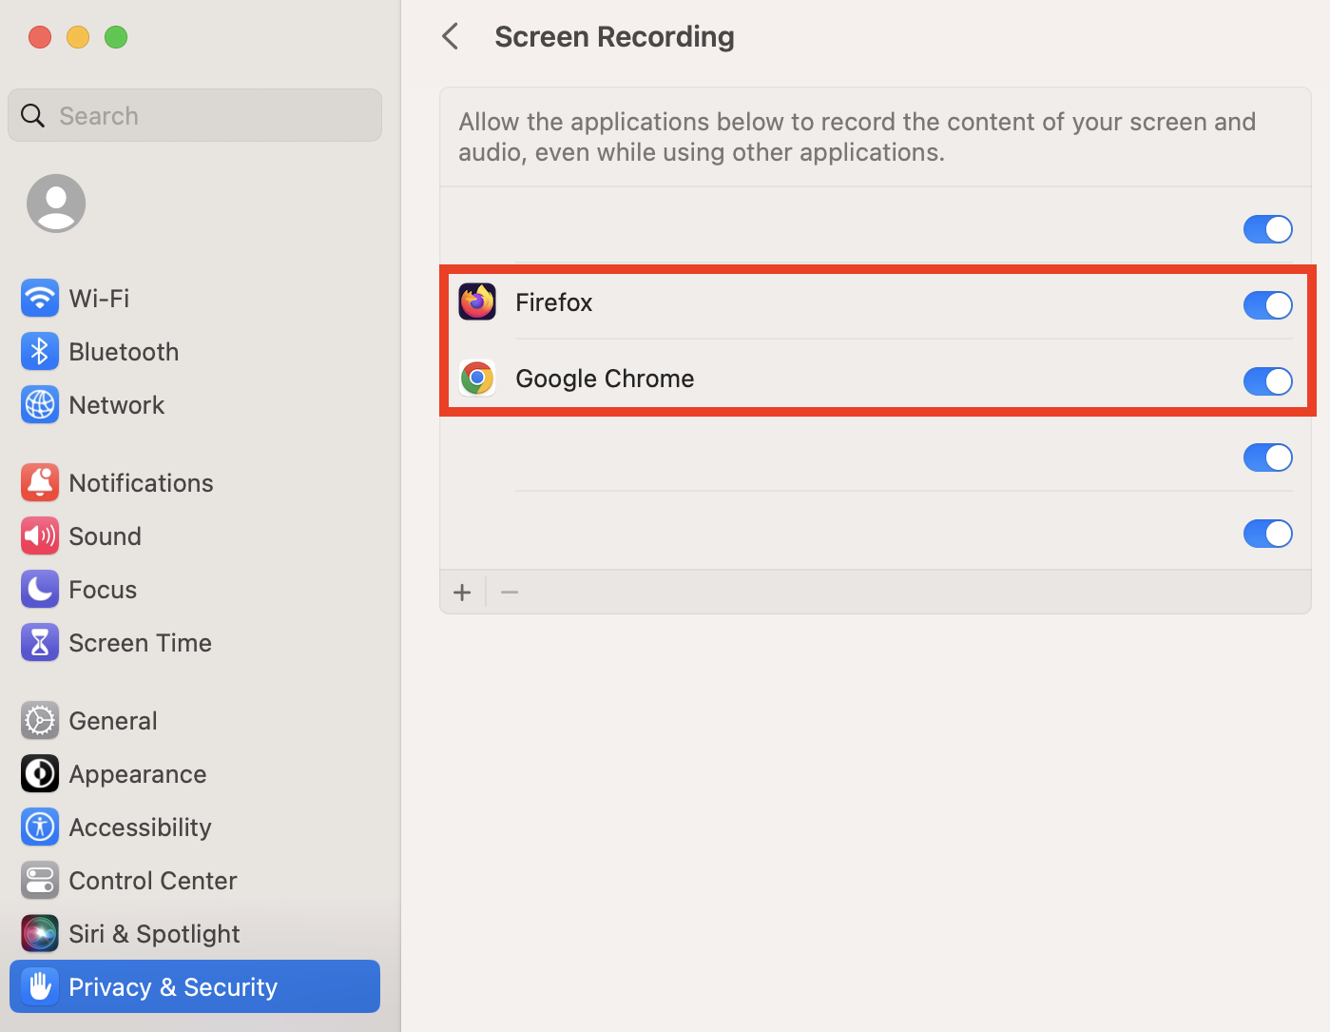
Task: Select Appearance in the sidebar
Action: tap(195, 774)
